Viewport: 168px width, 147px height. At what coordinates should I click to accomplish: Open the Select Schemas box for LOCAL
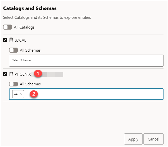(x=86, y=60)
